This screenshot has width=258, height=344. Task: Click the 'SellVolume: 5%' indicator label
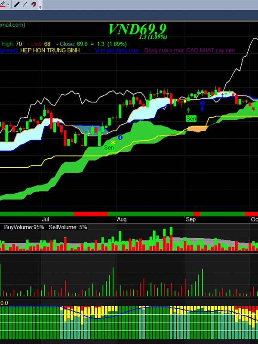[68, 227]
